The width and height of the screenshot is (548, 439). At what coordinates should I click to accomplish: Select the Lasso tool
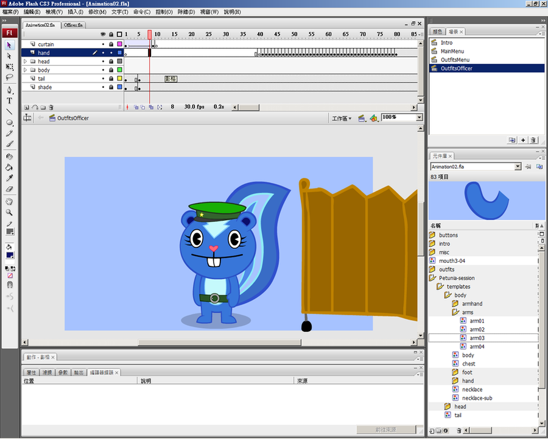[x=9, y=77]
